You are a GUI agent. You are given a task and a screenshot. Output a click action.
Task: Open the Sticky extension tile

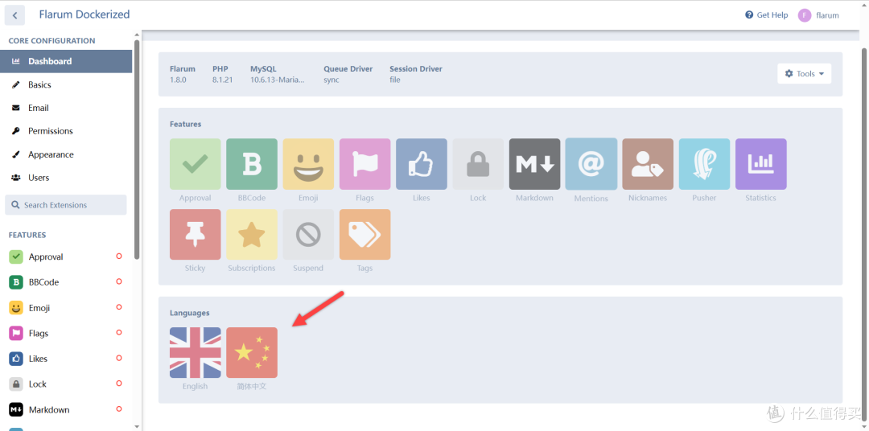[195, 234]
